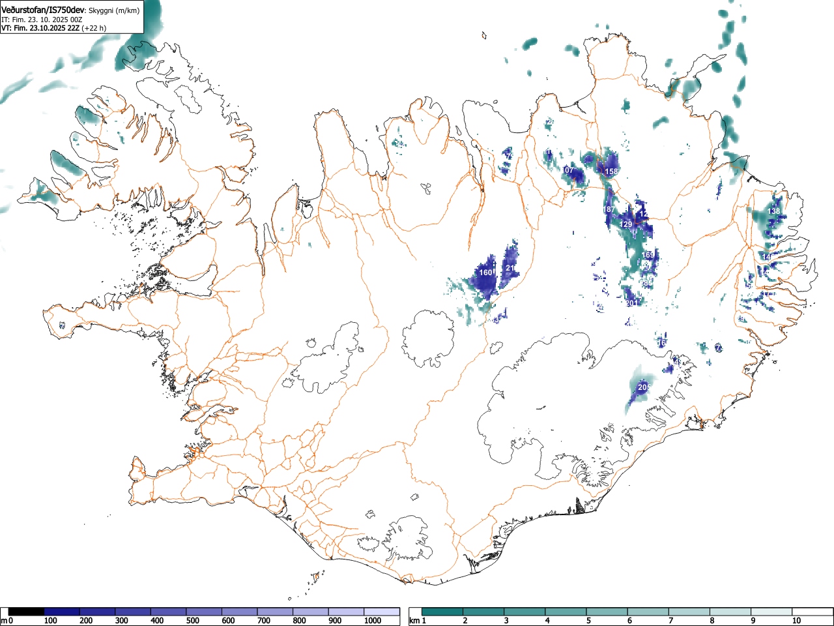This screenshot has width=834, height=626.
Task: Click the '160' visibility value on map
Action: pyautogui.click(x=486, y=273)
